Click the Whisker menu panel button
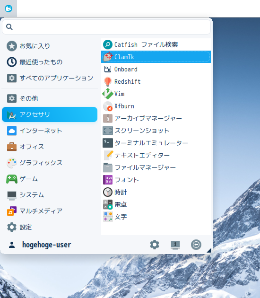This screenshot has height=298, width=260. point(9,9)
